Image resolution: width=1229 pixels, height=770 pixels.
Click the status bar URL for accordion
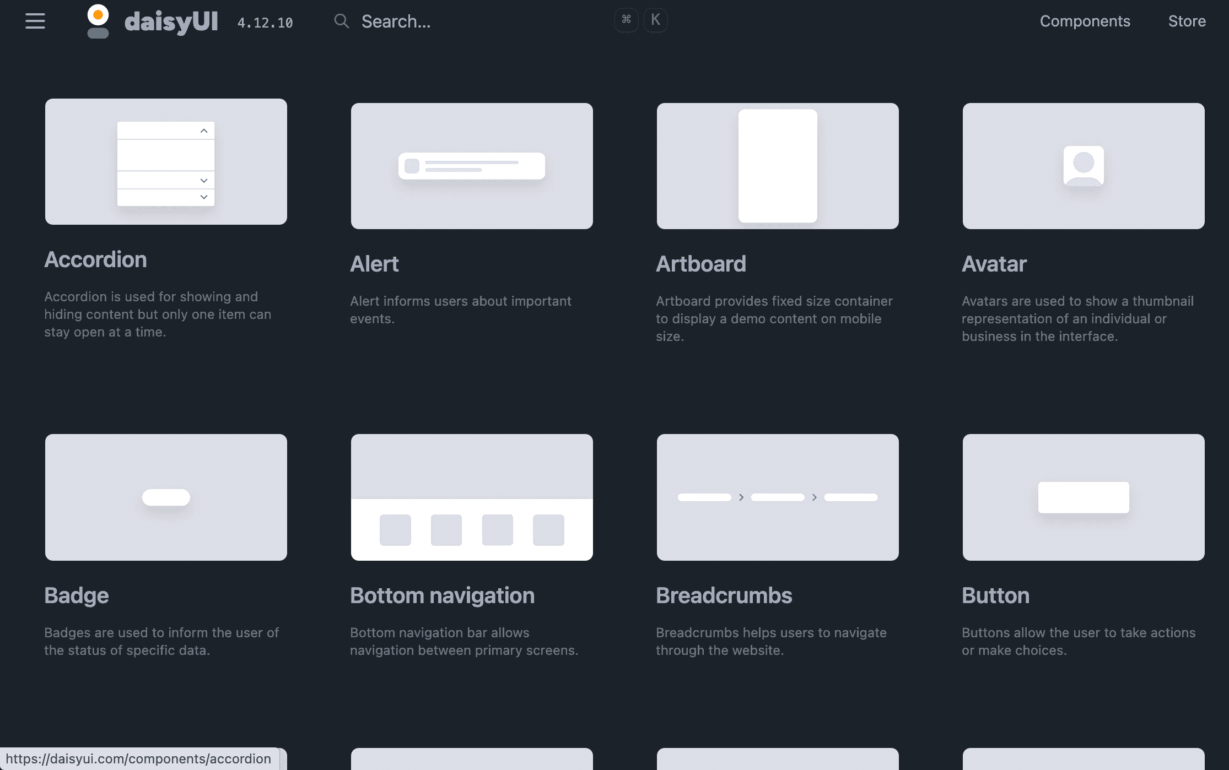click(x=138, y=759)
